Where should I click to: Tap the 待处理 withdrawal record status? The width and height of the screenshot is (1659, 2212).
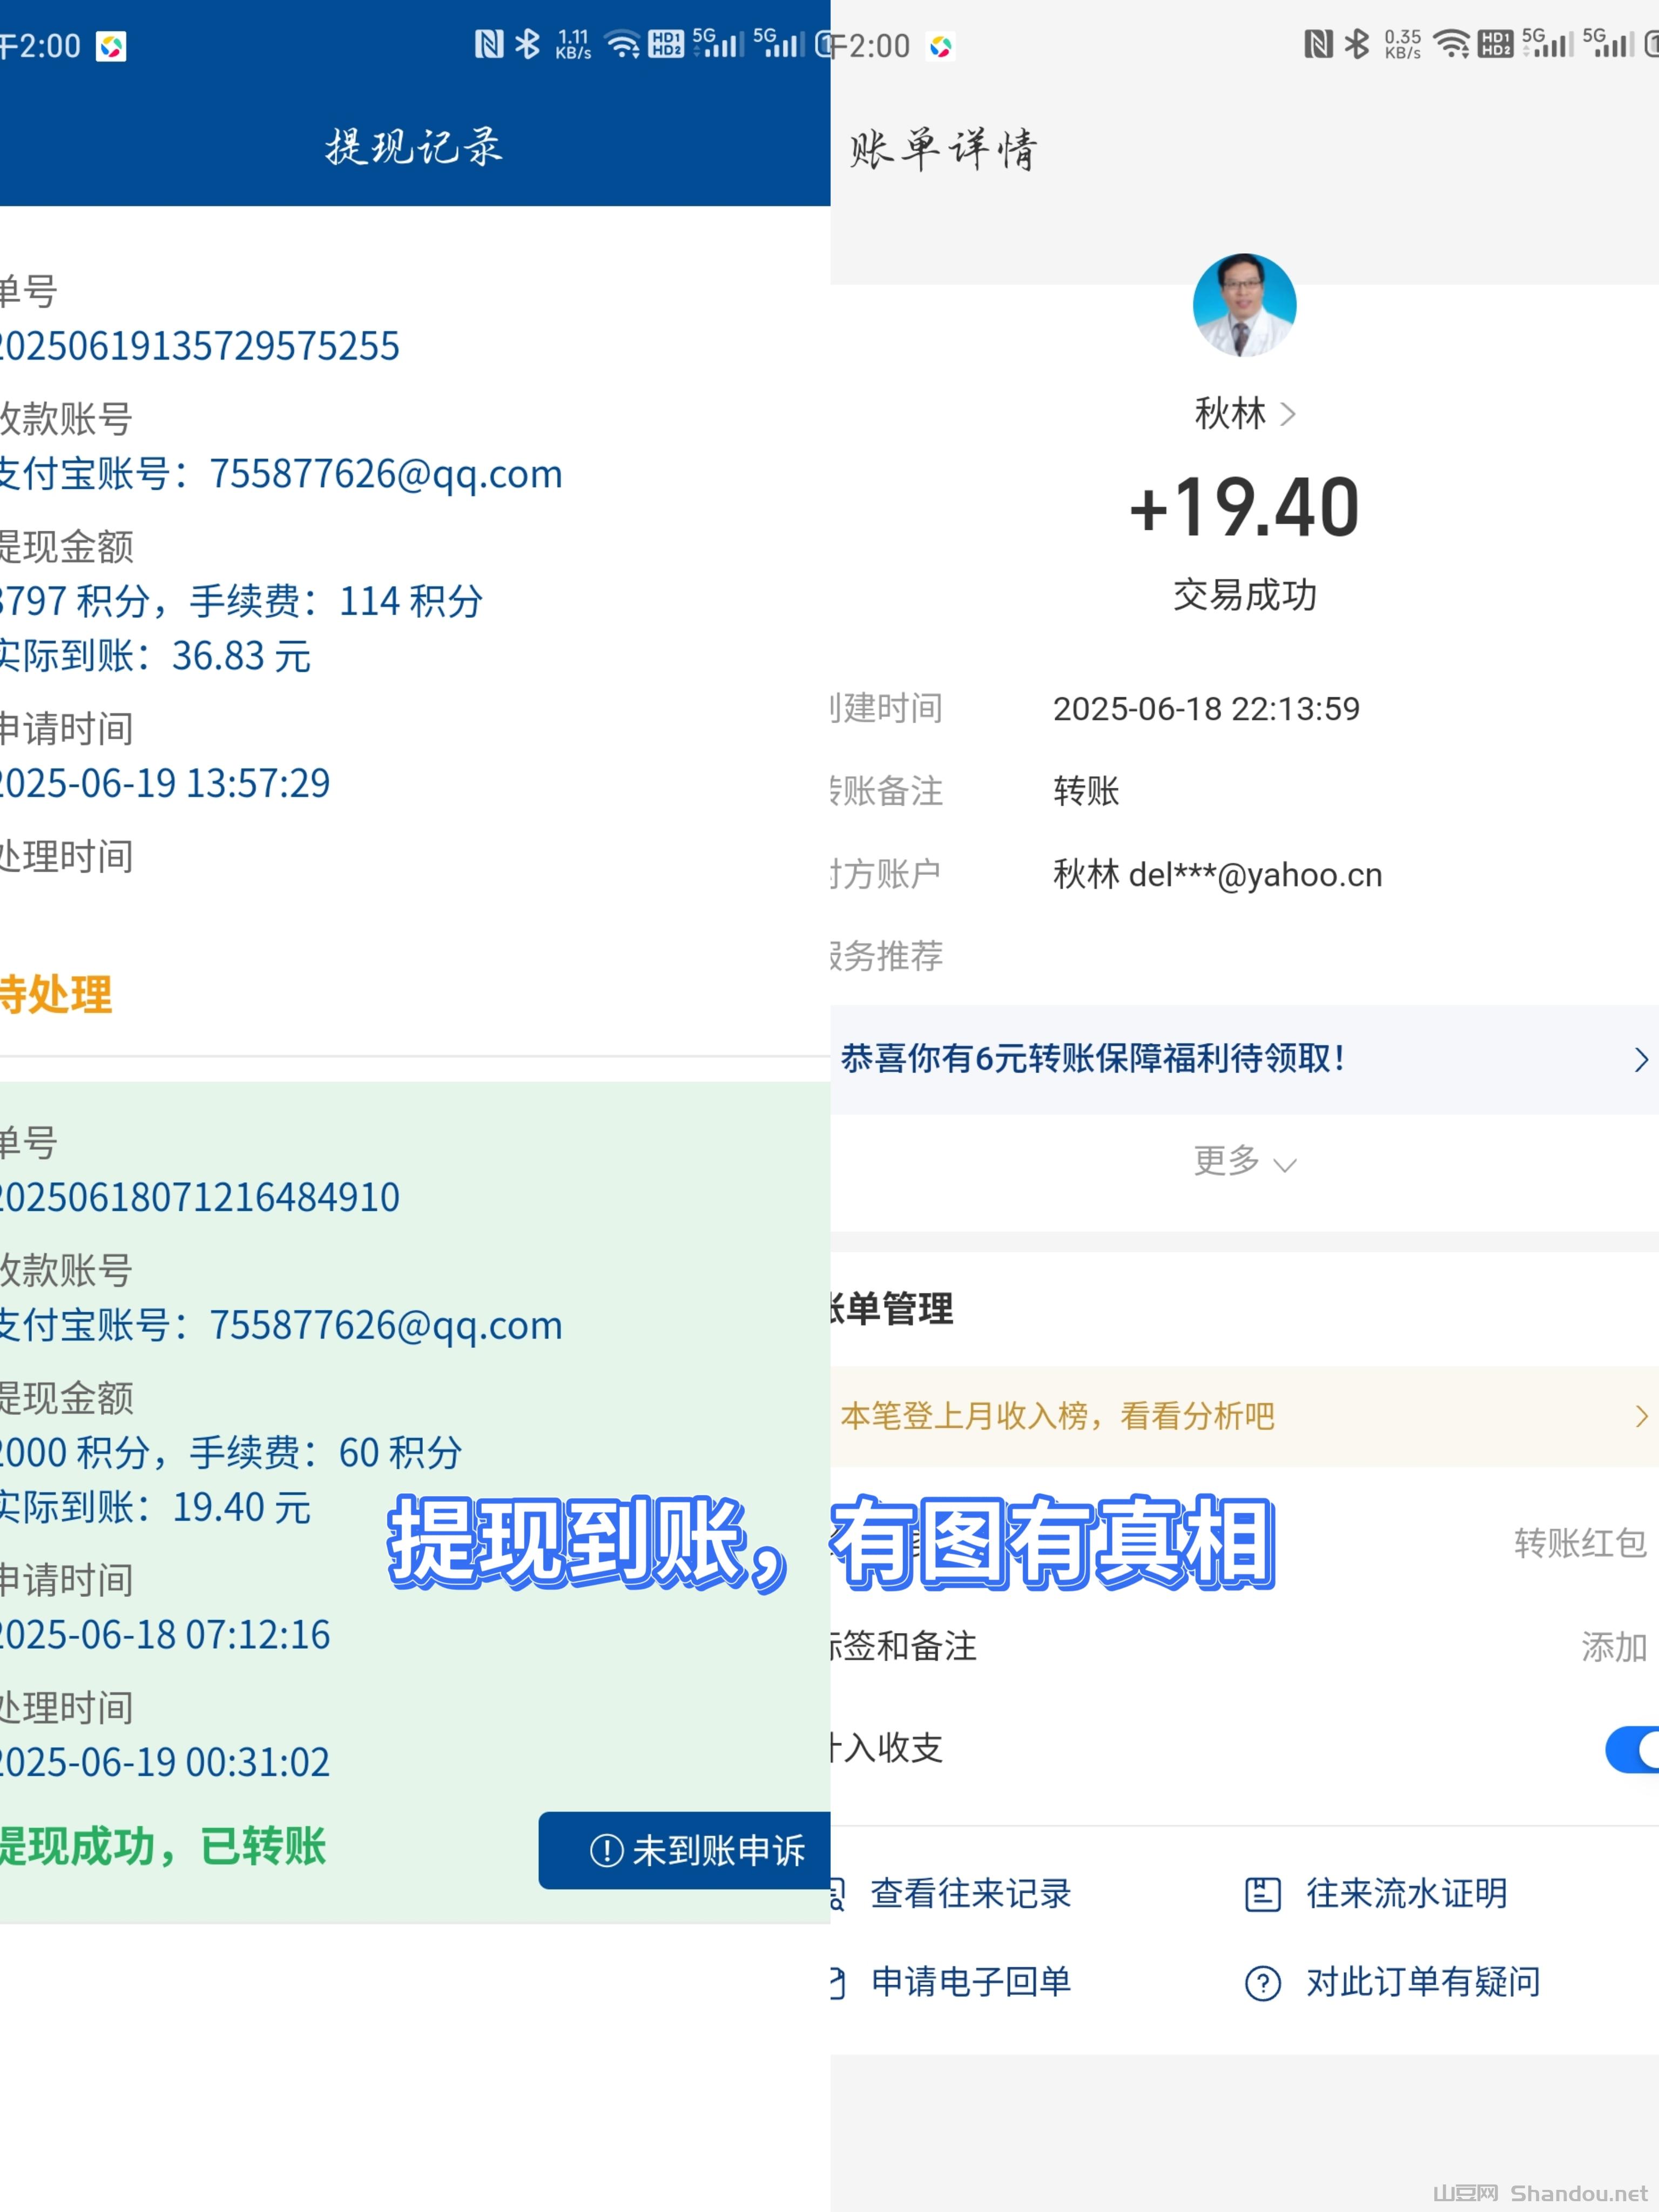pos(56,995)
